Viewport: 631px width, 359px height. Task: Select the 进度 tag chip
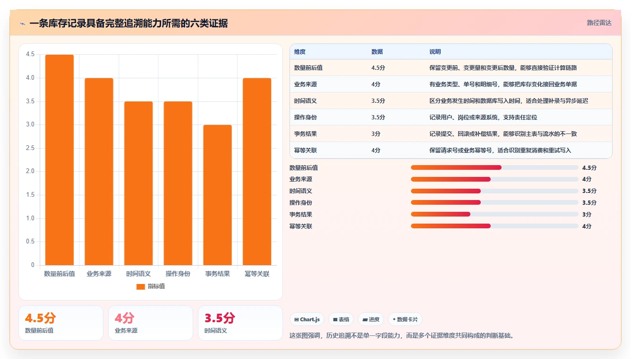point(371,319)
